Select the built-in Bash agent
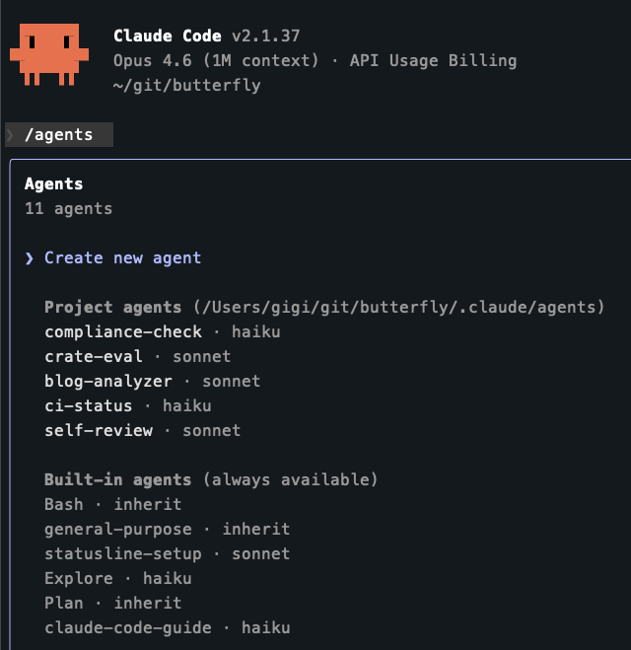Viewport: 631px width, 650px height. coord(64,505)
